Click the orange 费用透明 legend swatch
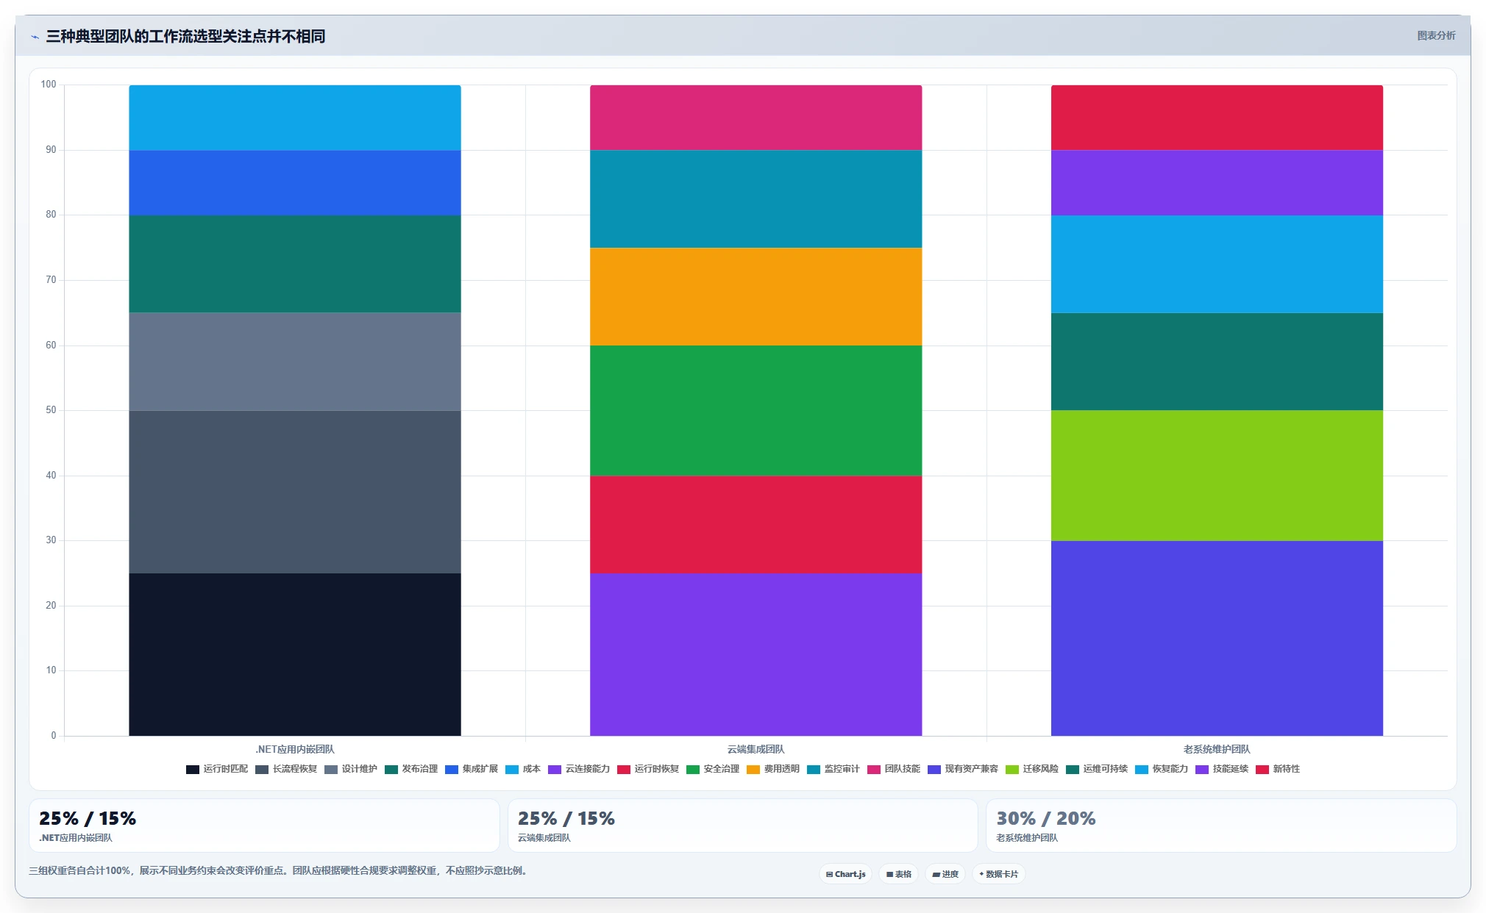The height and width of the screenshot is (913, 1486). (x=753, y=770)
